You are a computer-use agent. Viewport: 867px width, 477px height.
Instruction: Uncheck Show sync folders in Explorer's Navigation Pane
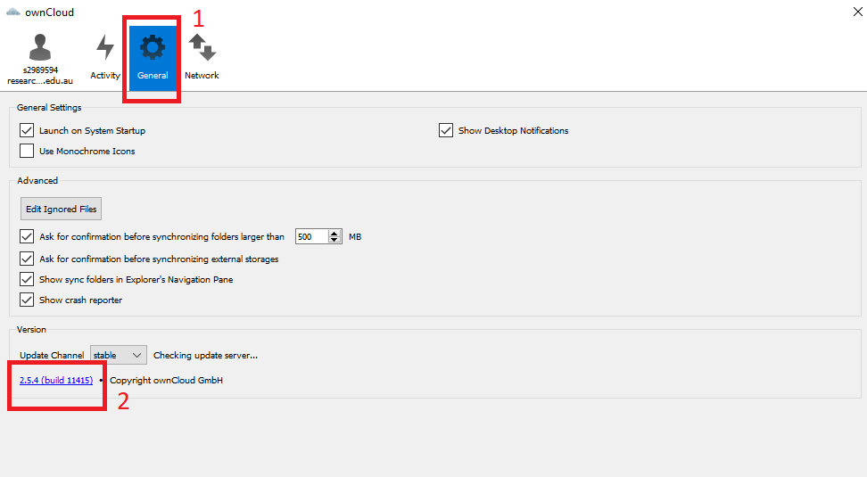click(x=27, y=279)
